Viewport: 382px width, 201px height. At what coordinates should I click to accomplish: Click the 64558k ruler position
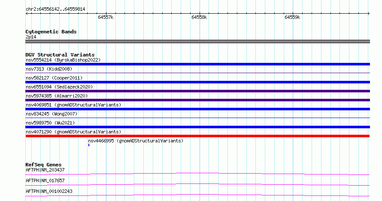tap(199, 17)
